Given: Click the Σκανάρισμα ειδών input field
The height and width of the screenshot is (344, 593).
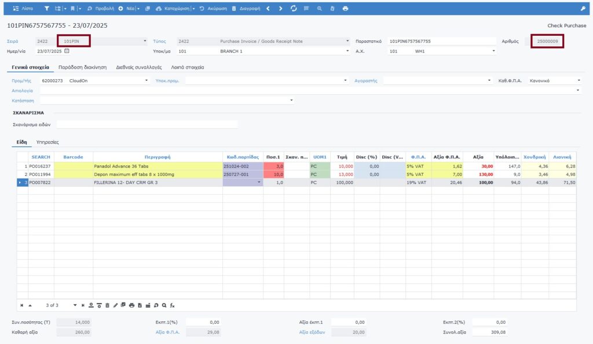Looking at the screenshot, I should (x=147, y=124).
